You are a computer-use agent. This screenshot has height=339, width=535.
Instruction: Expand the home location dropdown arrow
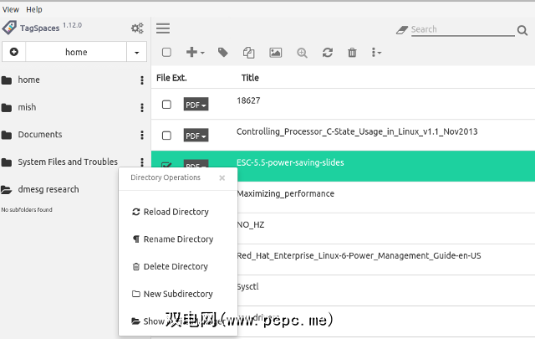(x=137, y=52)
